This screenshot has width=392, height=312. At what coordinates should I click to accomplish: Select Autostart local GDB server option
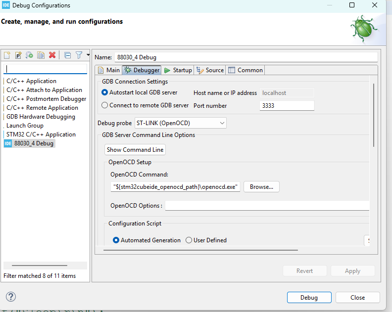(x=104, y=92)
